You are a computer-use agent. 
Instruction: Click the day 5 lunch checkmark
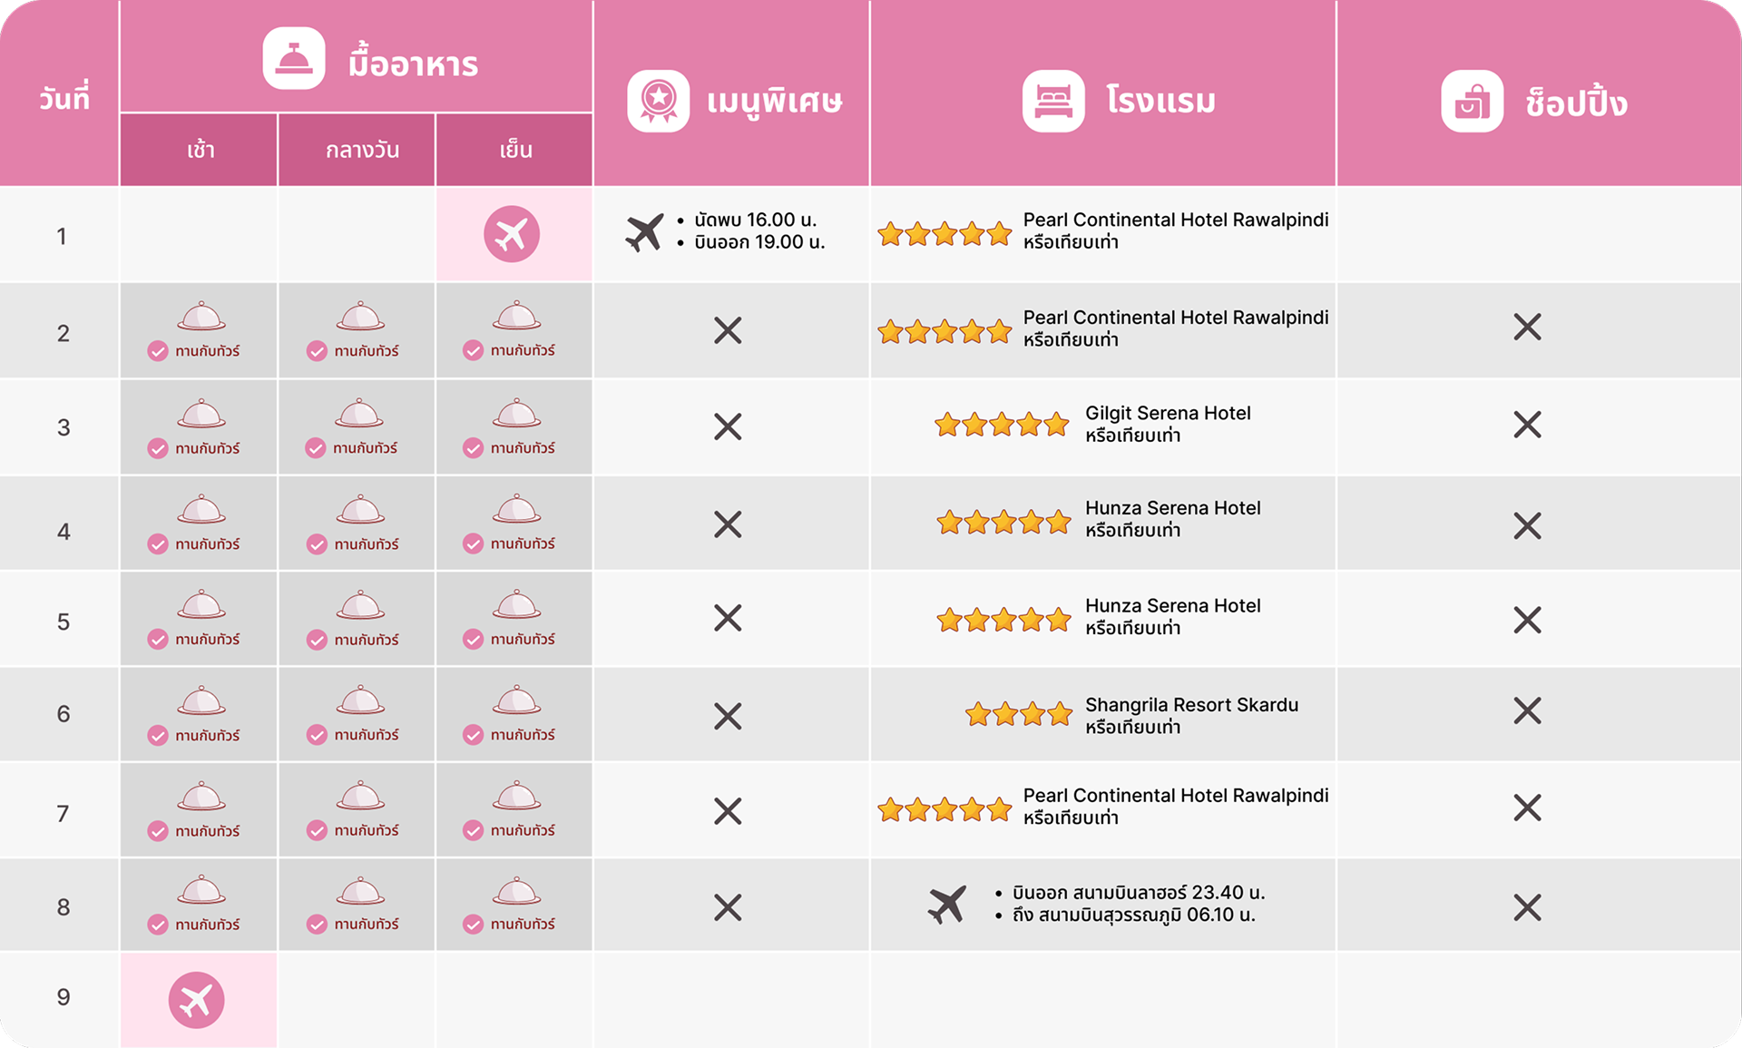tap(317, 640)
